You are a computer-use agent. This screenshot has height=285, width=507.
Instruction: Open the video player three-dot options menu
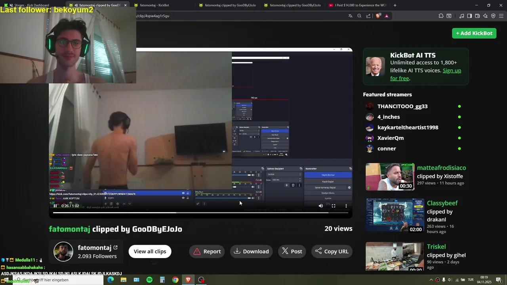pos(346,206)
